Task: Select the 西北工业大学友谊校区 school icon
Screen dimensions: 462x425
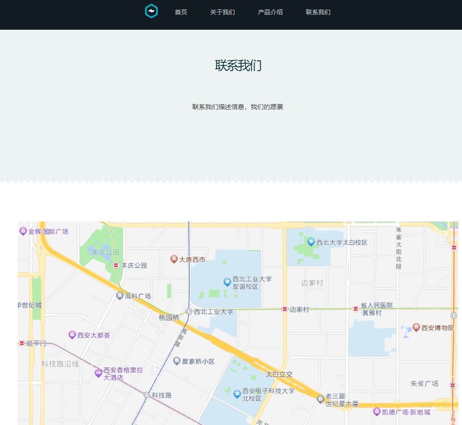Action: click(227, 282)
